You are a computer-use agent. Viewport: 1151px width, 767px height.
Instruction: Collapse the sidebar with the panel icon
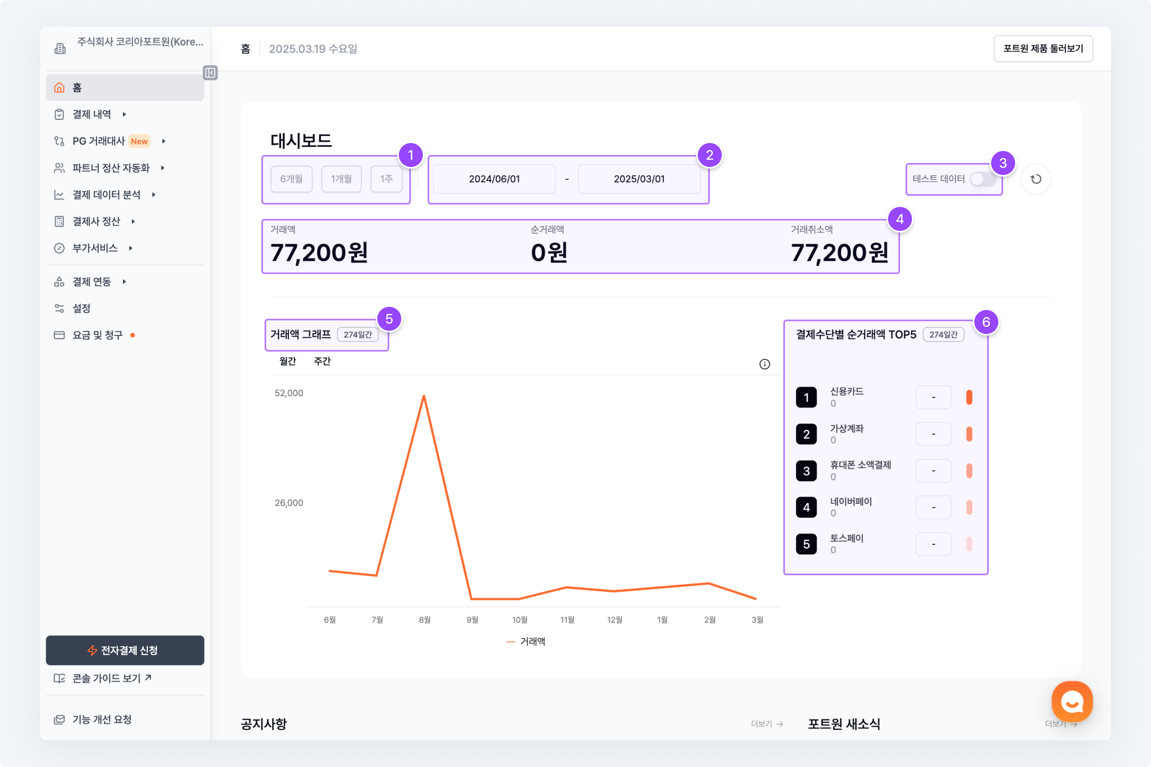click(x=210, y=73)
